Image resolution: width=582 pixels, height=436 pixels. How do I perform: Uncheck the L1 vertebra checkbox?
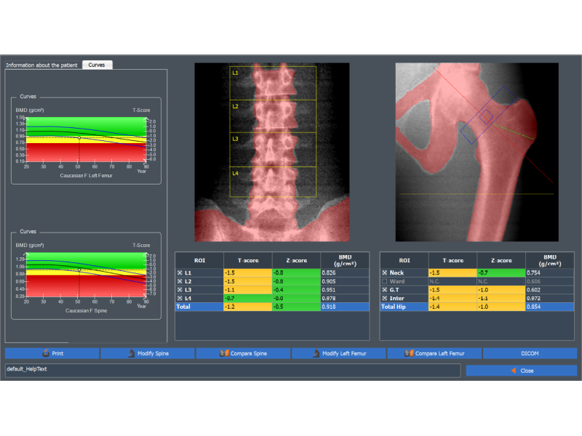180,272
